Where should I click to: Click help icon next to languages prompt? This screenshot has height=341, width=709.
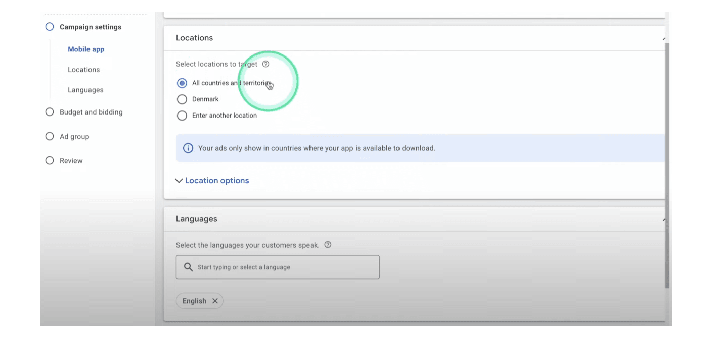click(x=328, y=245)
